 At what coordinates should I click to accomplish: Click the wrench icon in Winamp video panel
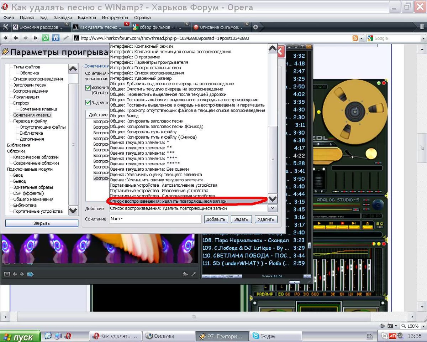[194, 274]
